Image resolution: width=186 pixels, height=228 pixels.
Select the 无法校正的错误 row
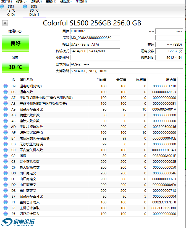(x=90, y=144)
